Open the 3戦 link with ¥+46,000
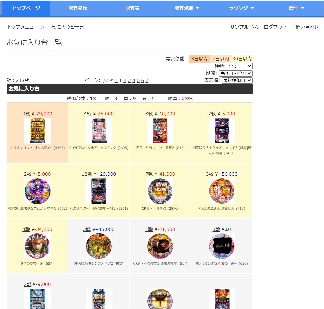The image size is (324, 309). click(x=87, y=230)
